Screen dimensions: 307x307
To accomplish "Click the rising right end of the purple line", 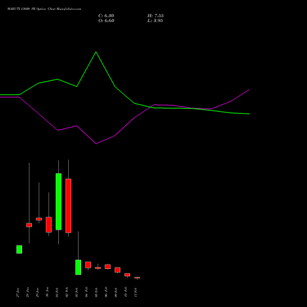I will tap(249, 90).
